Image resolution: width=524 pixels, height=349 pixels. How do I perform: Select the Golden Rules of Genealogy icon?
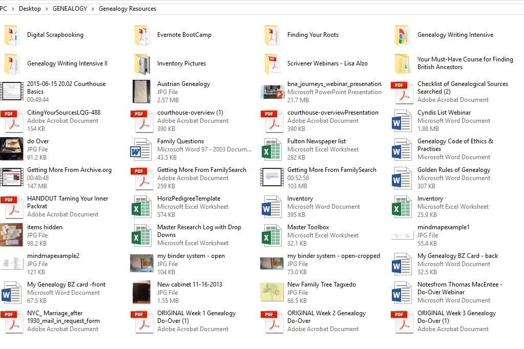pyautogui.click(x=402, y=178)
